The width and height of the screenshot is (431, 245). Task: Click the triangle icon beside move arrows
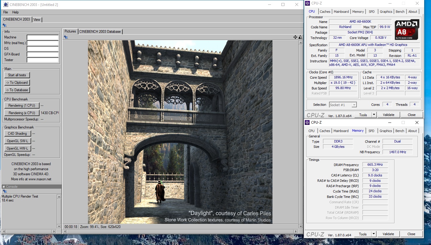300,37
